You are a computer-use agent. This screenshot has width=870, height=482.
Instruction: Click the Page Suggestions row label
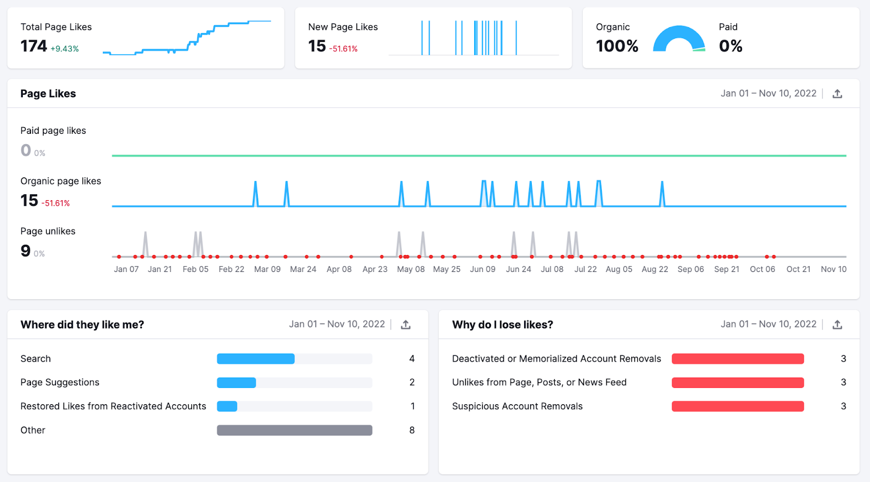60,382
